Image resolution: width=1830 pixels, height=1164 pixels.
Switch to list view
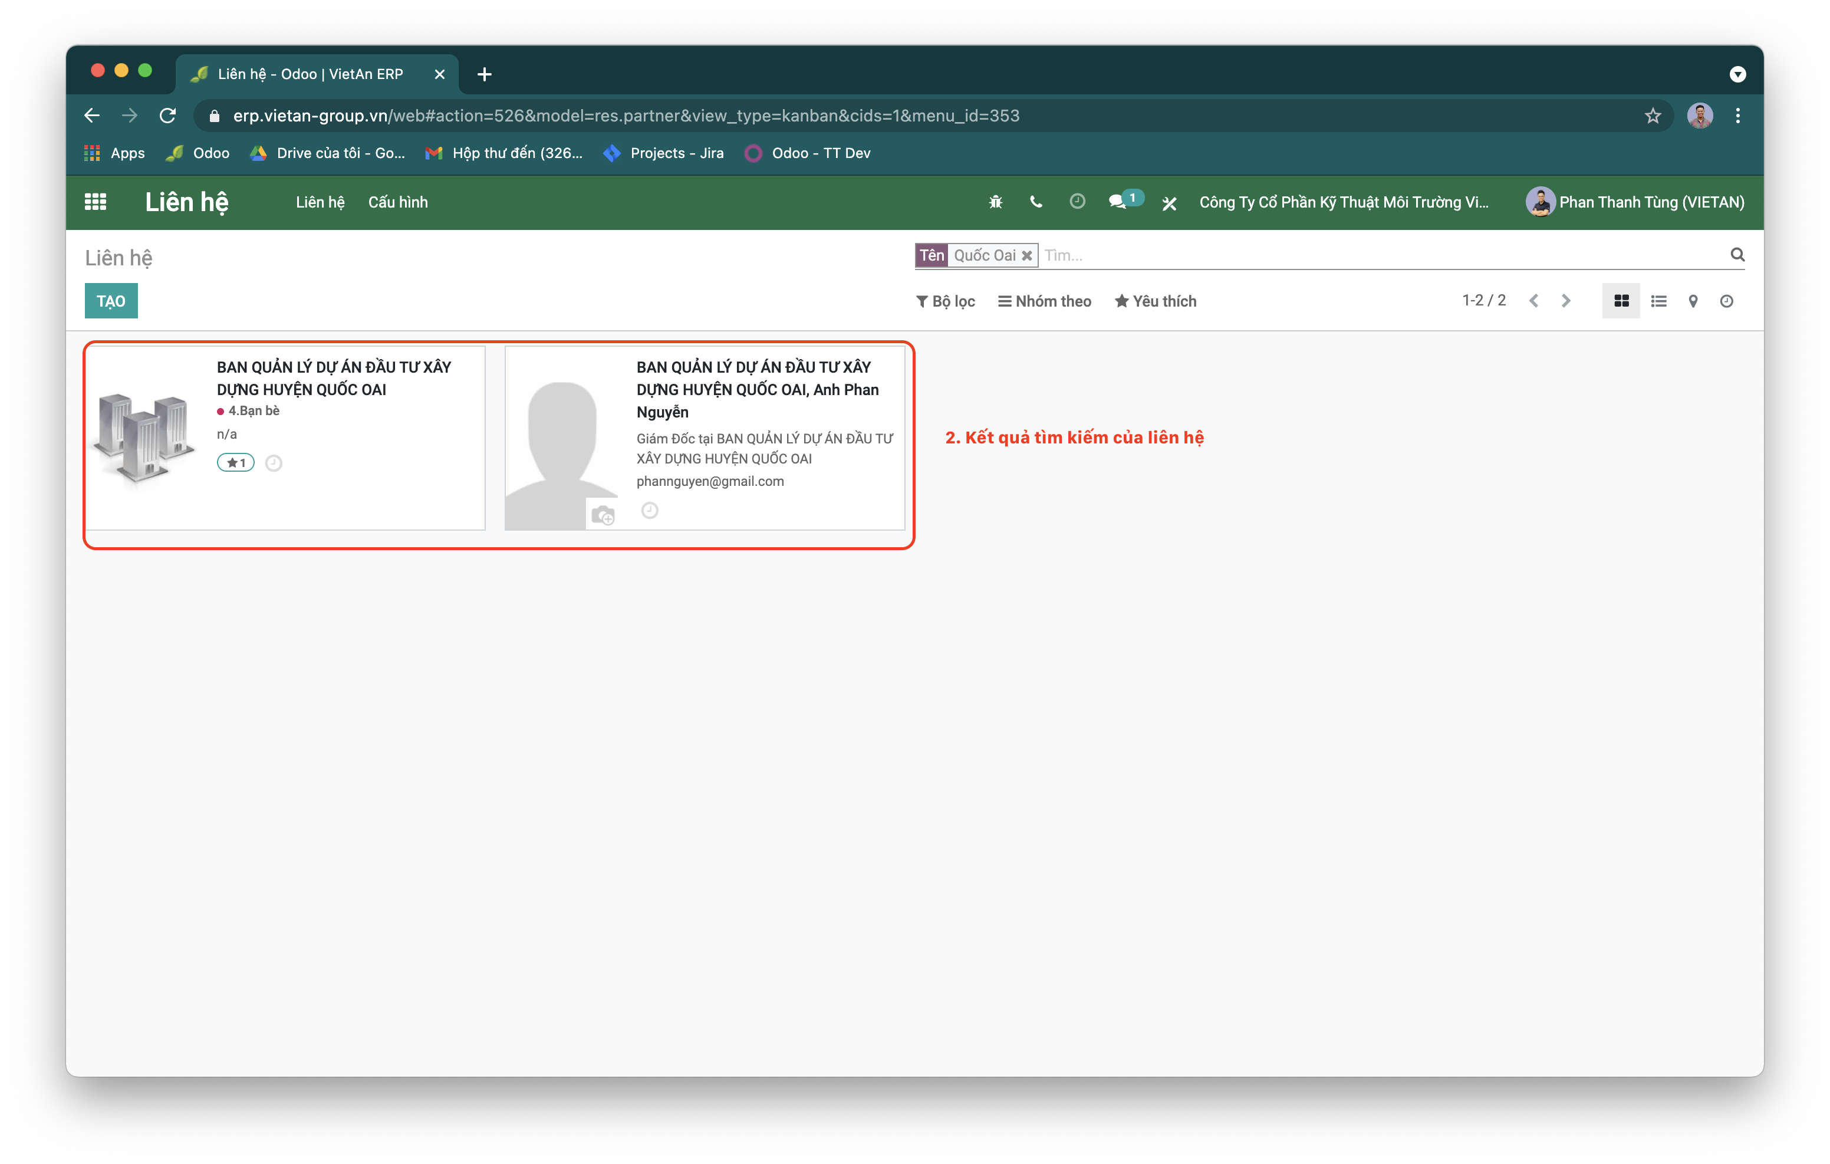point(1658,301)
